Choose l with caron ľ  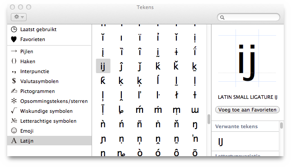click(x=139, y=94)
